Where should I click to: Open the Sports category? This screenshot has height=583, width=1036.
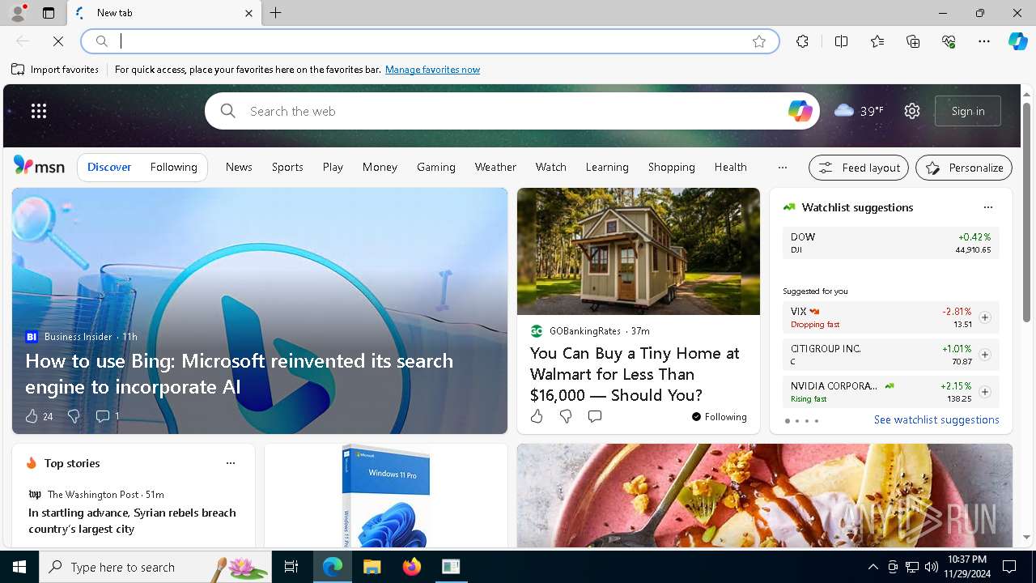tap(287, 167)
